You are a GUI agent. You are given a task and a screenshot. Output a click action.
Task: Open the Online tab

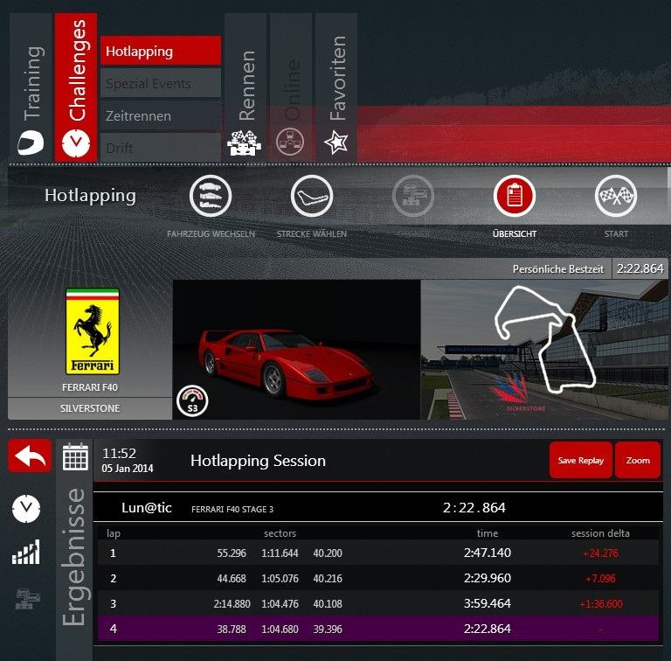tap(291, 87)
